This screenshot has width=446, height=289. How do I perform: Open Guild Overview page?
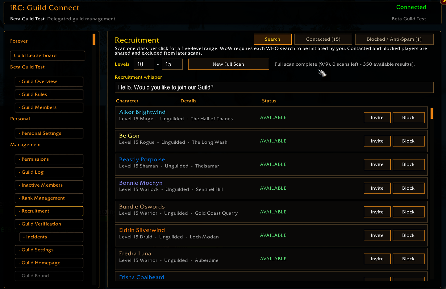(x=49, y=81)
